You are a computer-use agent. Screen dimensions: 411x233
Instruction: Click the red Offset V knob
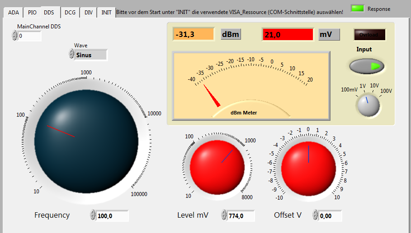pyautogui.click(x=308, y=163)
